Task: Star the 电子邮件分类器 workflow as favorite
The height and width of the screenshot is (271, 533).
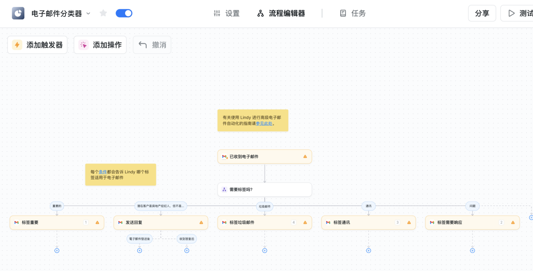Action: [x=103, y=13]
